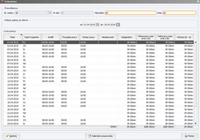This screenshot has width=200, height=140.
Task: Click the Nadgodziny column header
Action: coord(127,37)
